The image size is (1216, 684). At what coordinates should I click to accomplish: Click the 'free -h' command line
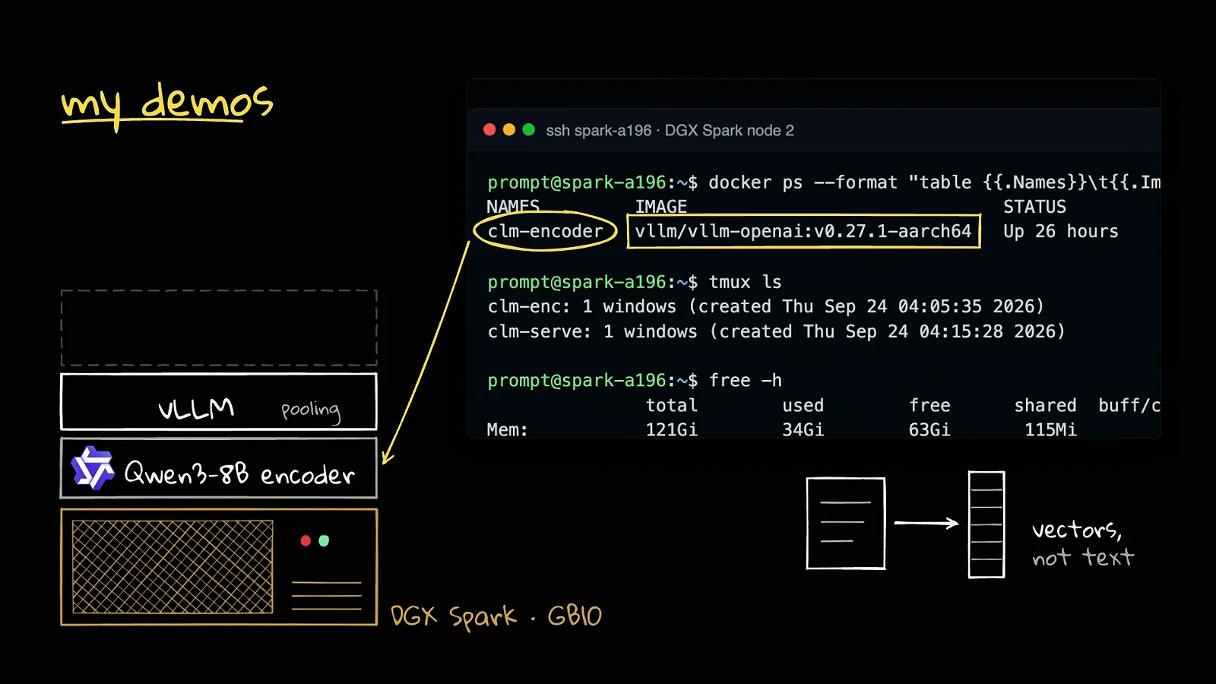click(635, 380)
